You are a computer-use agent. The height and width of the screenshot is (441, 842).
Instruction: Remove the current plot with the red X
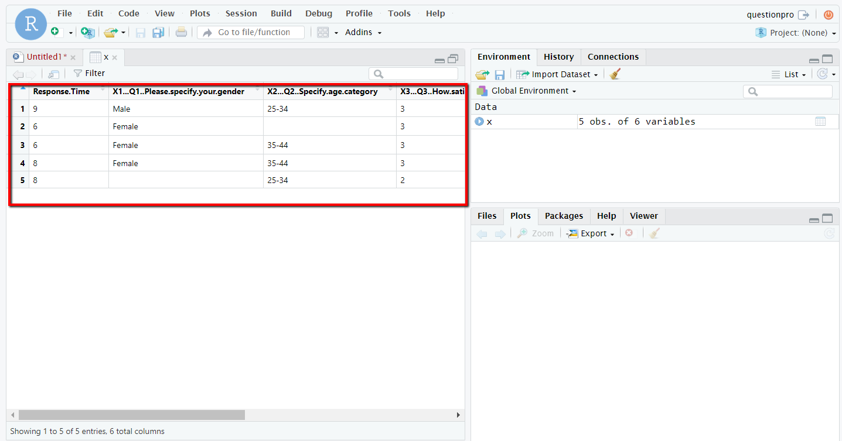(629, 233)
